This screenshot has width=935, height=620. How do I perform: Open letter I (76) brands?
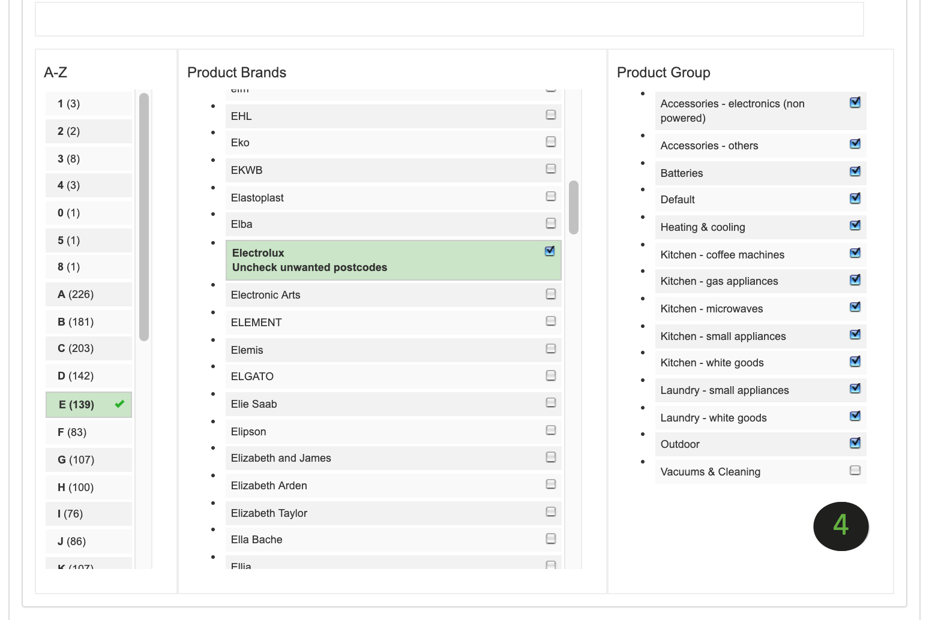tap(89, 514)
